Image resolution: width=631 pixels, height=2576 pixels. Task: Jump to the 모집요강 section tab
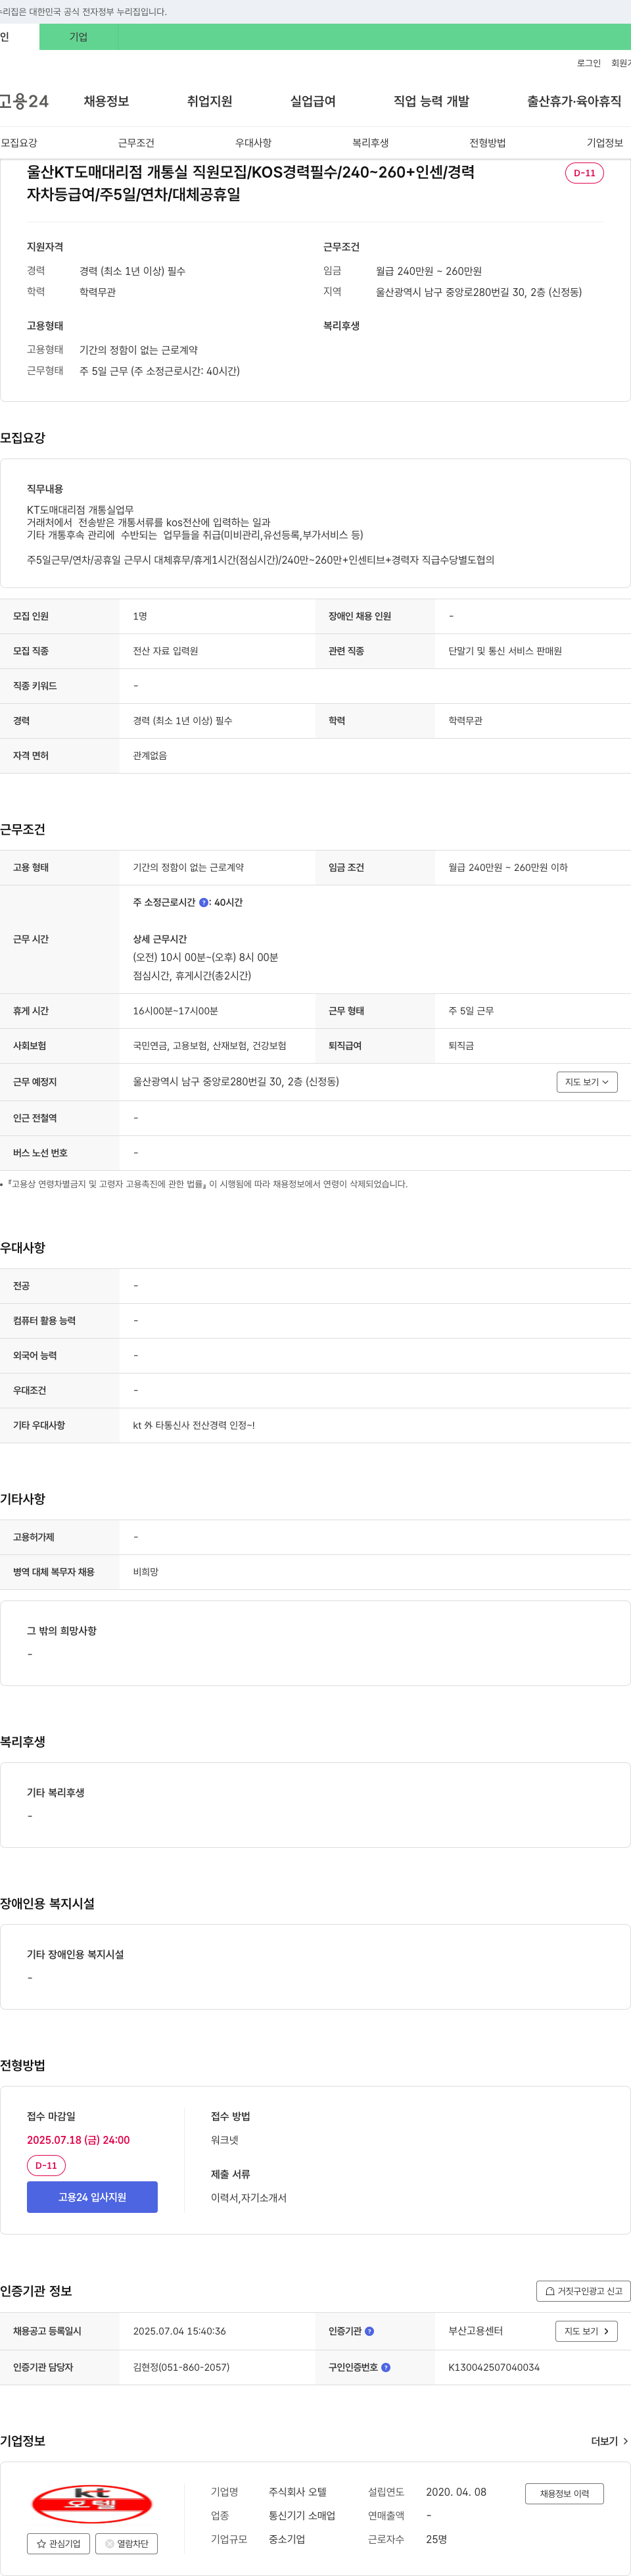(x=19, y=143)
